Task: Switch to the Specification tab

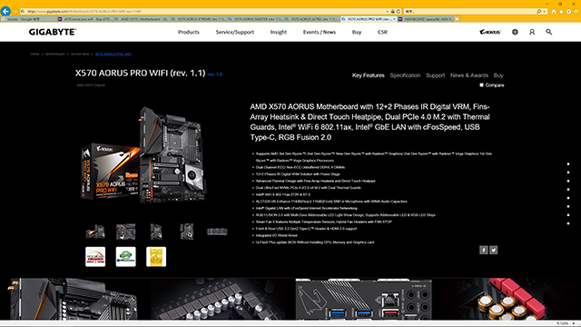Action: coord(405,75)
